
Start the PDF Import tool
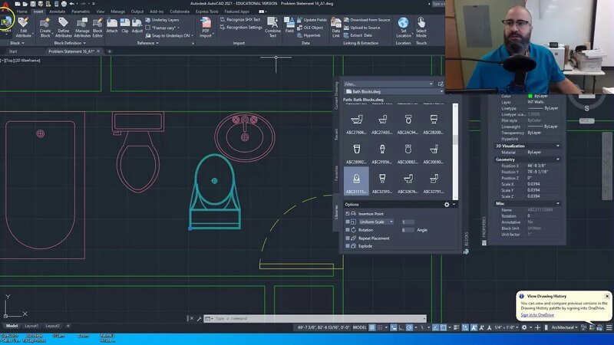point(206,28)
